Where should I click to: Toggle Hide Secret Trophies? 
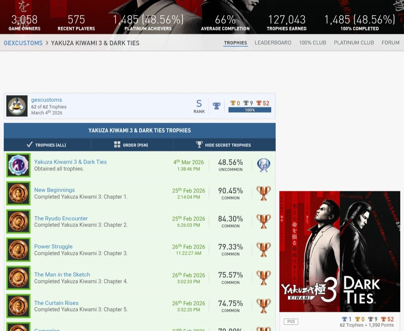[224, 145]
